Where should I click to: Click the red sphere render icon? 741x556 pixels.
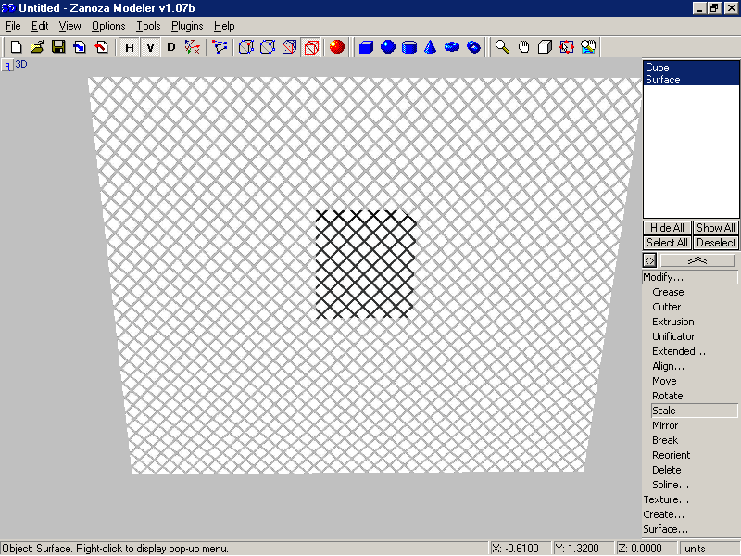[337, 47]
